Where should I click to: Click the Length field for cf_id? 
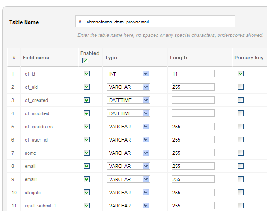(193, 74)
